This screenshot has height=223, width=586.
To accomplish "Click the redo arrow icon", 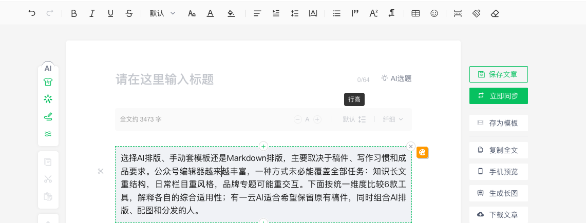I will [50, 13].
